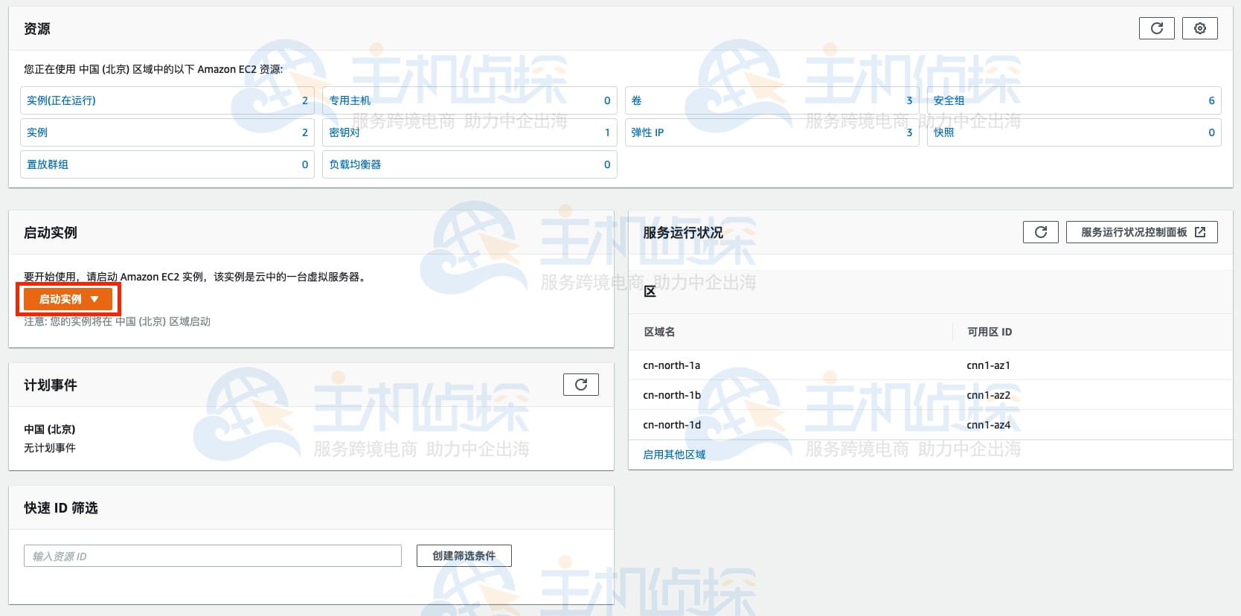
Task: Open resources settings gear icon
Action: [x=1199, y=28]
